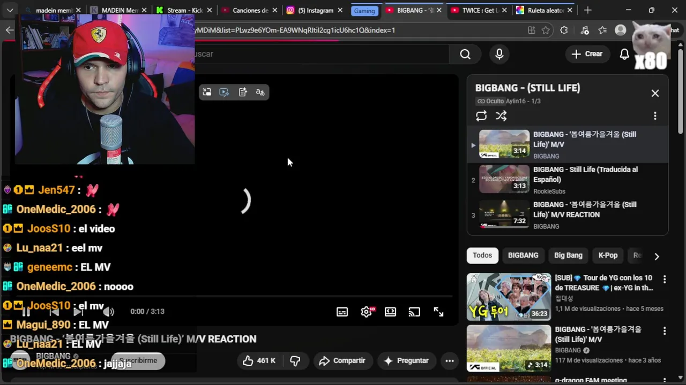Skip to the next video in the playlist
Viewport: 686px width, 385px height.
click(78, 312)
